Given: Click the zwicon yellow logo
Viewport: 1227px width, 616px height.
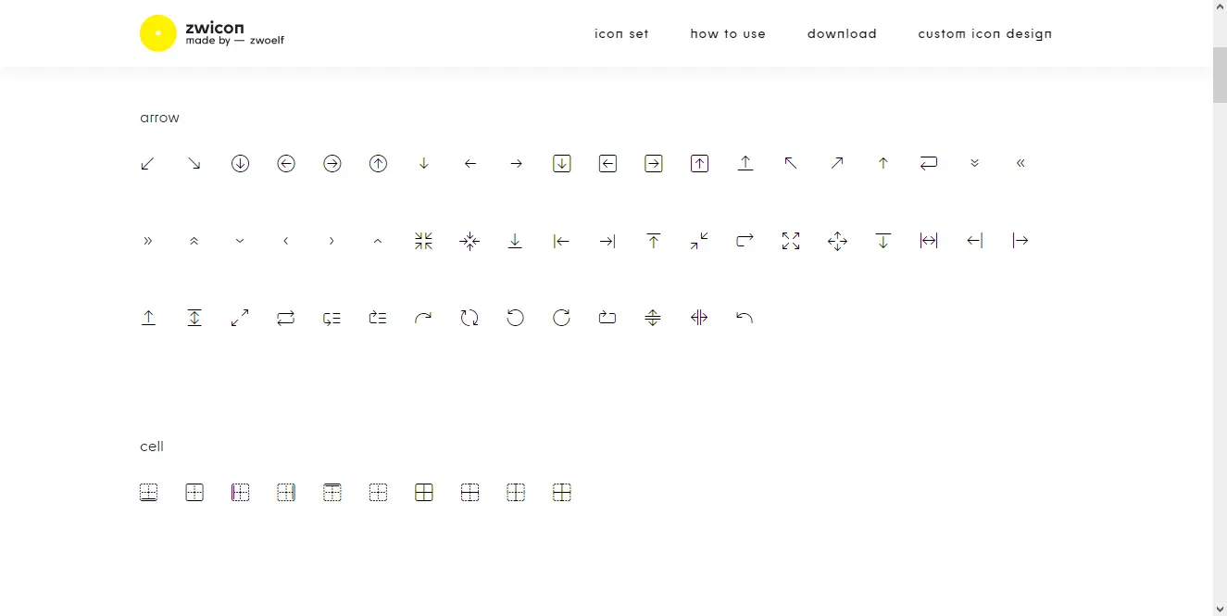Looking at the screenshot, I should click(158, 33).
